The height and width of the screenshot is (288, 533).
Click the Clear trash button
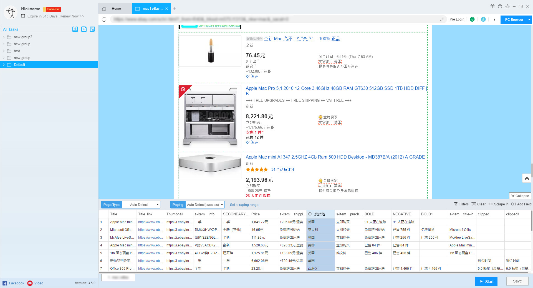479,204
